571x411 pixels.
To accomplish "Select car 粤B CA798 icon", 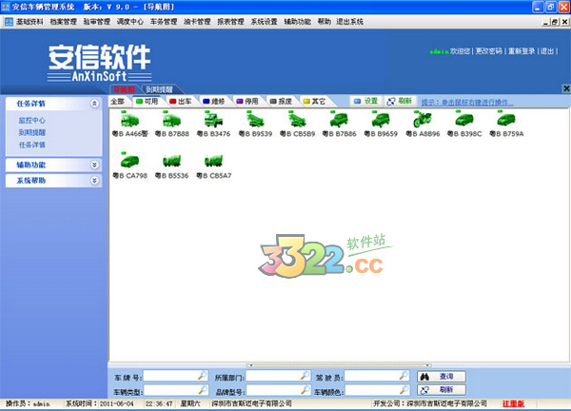I will pos(130,161).
